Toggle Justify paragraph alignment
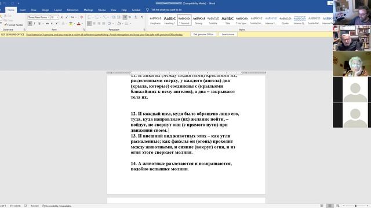This screenshot has height=208, width=371. point(104,23)
